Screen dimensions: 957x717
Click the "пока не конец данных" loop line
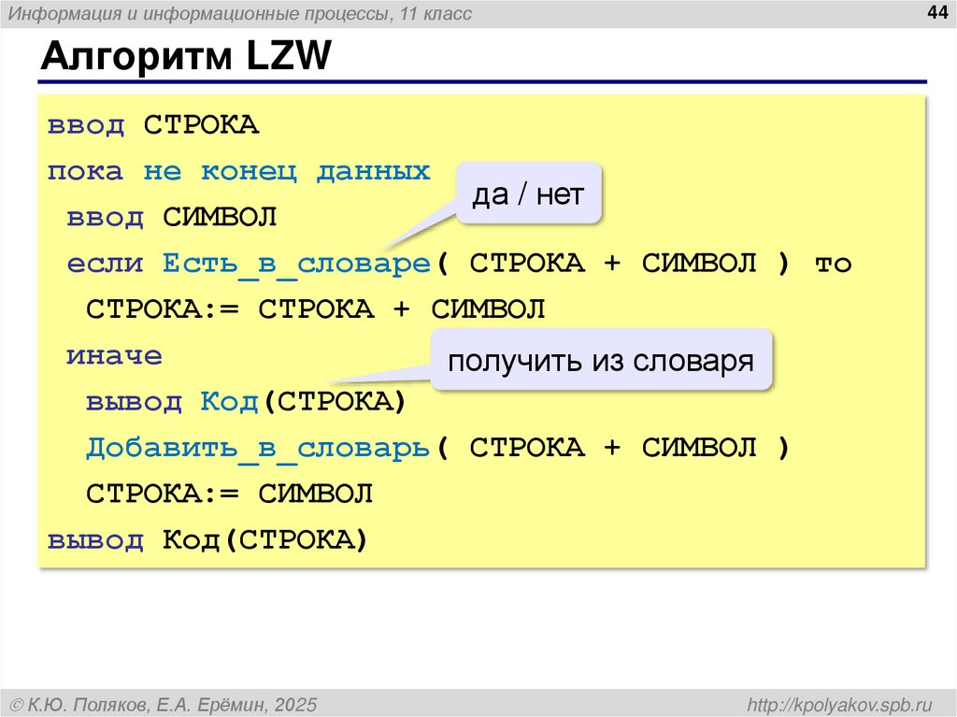[x=238, y=170]
